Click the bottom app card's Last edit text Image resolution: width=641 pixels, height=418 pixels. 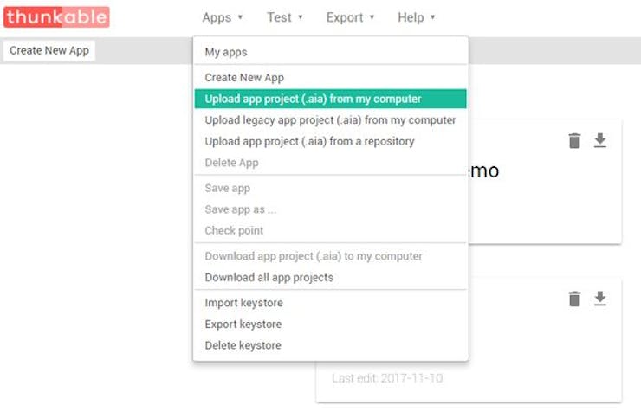(387, 378)
